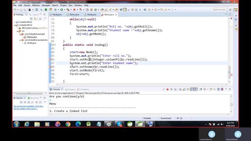The image size is (251, 141).
Task: Toggle the highlighted editor toolbar button near search
Action: tap(125, 10)
